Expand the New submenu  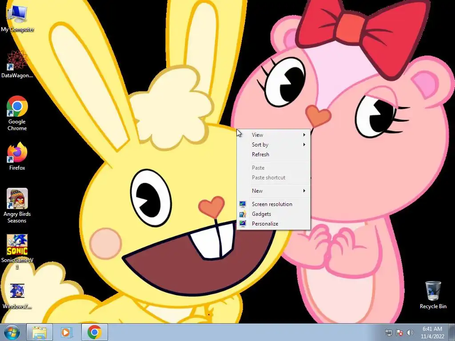(x=274, y=191)
